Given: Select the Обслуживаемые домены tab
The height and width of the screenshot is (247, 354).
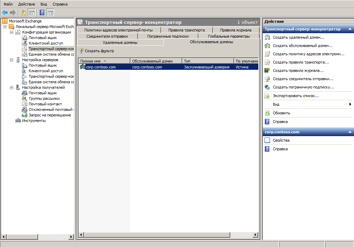Looking at the screenshot, I should (212, 42).
